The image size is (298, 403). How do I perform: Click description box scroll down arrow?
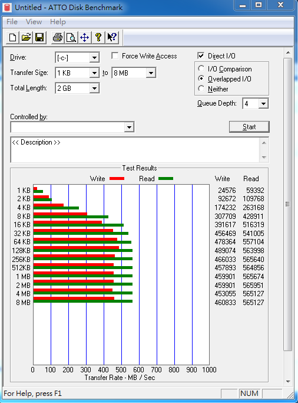264,158
